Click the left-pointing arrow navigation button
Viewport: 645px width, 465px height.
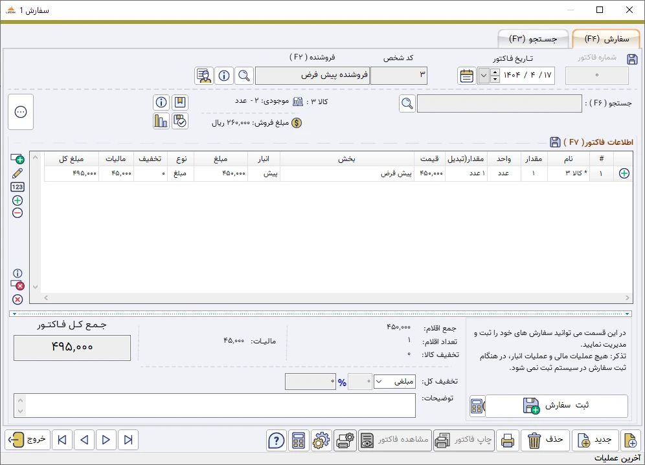point(84,440)
